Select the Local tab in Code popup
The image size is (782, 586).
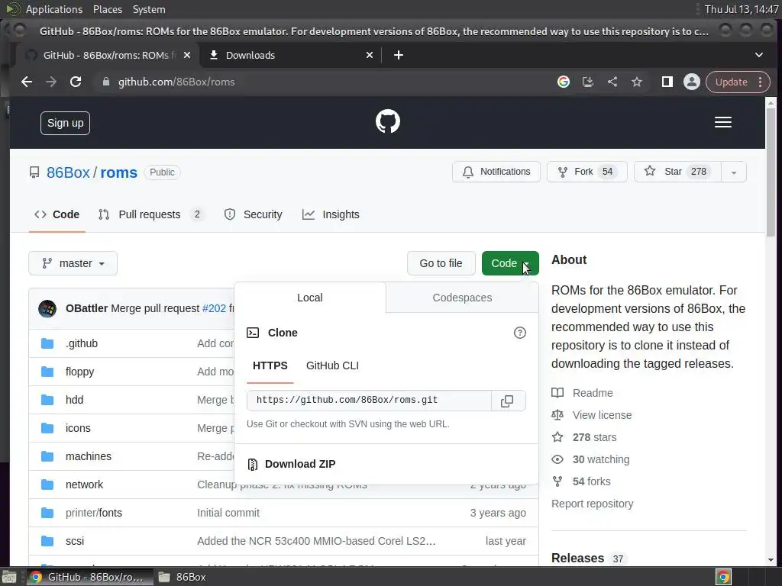click(x=310, y=298)
